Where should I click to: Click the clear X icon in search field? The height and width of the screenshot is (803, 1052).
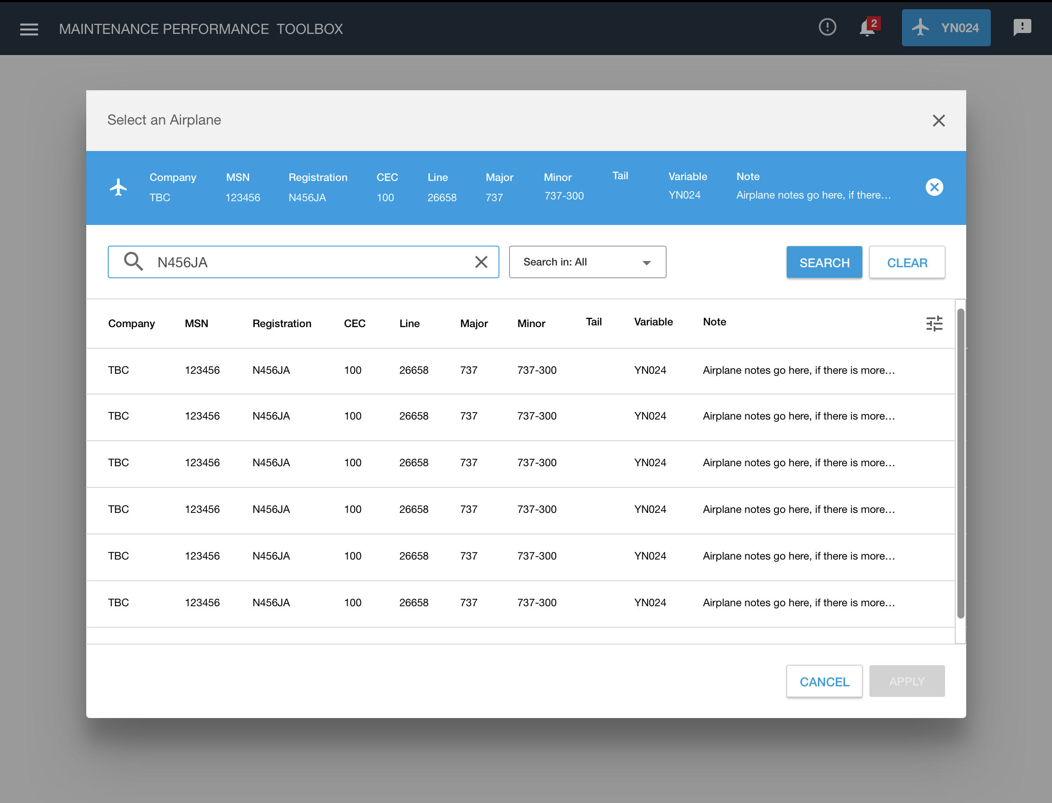click(x=482, y=262)
